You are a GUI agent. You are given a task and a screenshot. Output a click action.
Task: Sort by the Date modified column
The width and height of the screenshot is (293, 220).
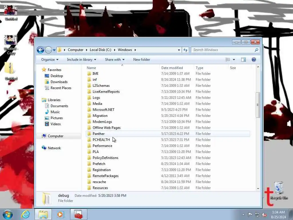[x=172, y=68]
